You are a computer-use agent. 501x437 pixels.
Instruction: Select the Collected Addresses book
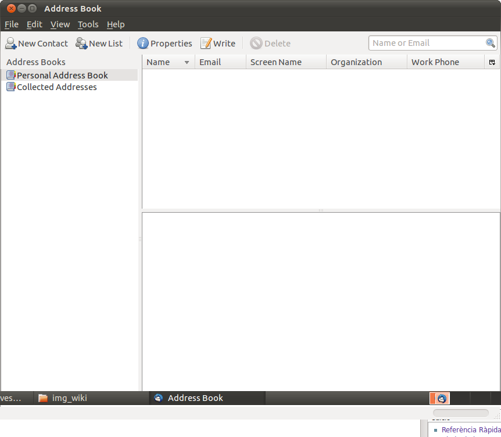coord(56,87)
